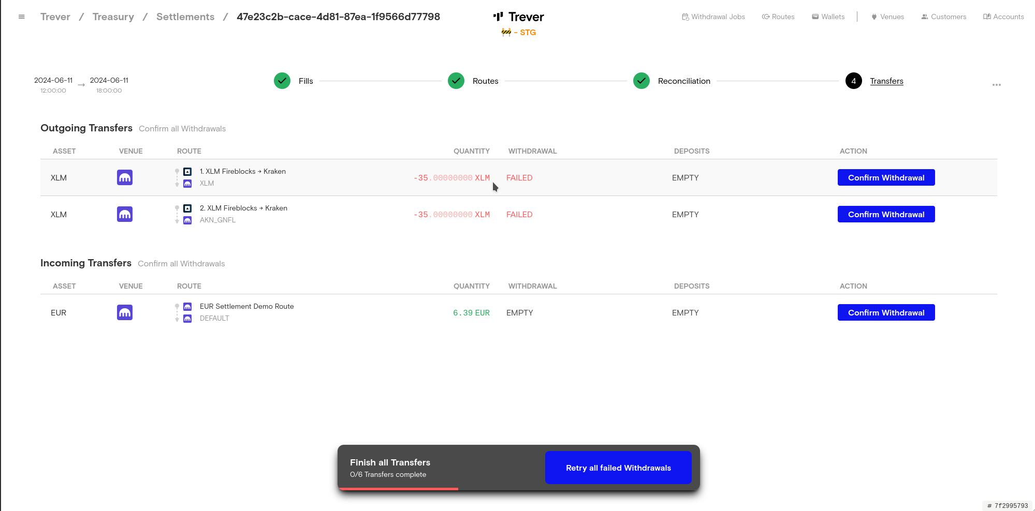Open the three-dot more options menu
1035x511 pixels.
[996, 85]
